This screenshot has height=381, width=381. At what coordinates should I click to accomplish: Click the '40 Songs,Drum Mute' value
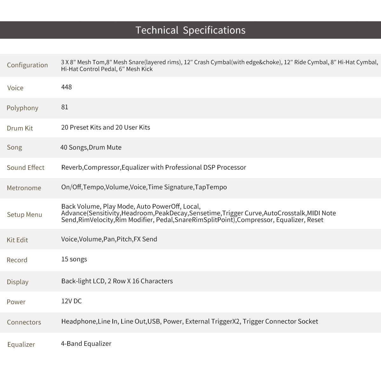pyautogui.click(x=91, y=147)
